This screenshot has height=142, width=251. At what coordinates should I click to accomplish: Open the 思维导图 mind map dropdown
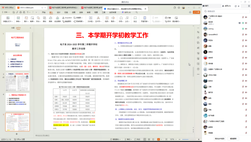(x=79, y=21)
